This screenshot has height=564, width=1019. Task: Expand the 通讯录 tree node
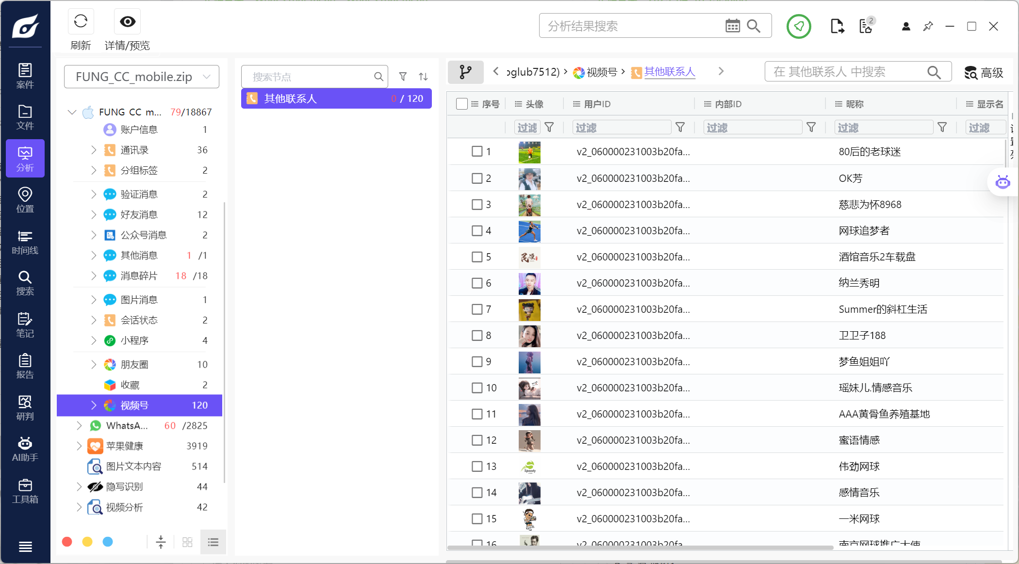(x=94, y=150)
